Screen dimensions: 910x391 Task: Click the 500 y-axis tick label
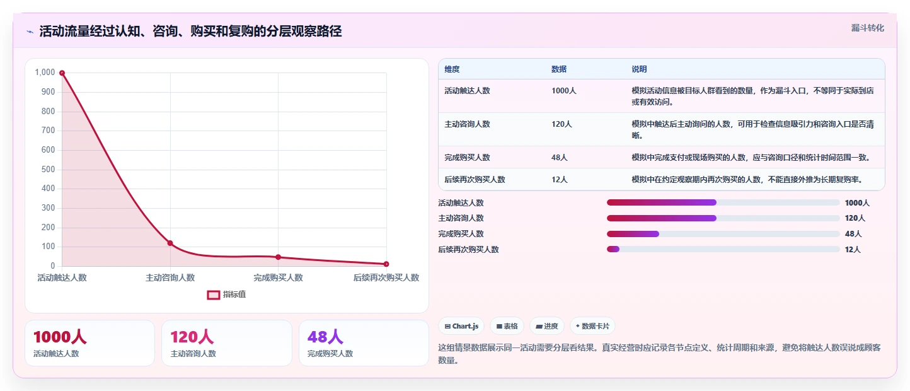pos(49,170)
